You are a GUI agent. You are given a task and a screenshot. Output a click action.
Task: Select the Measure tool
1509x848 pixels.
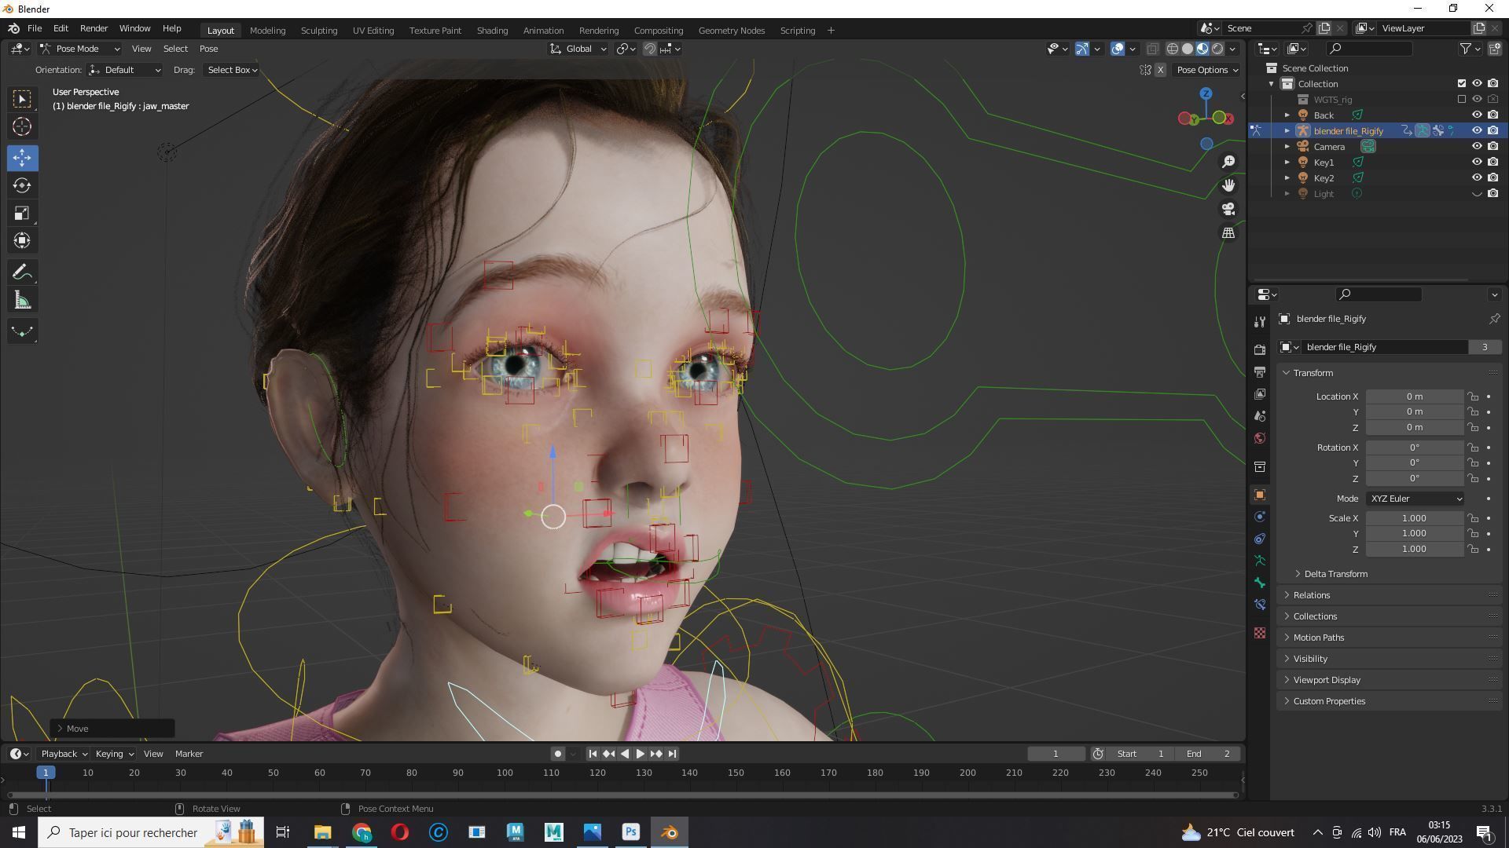point(22,301)
